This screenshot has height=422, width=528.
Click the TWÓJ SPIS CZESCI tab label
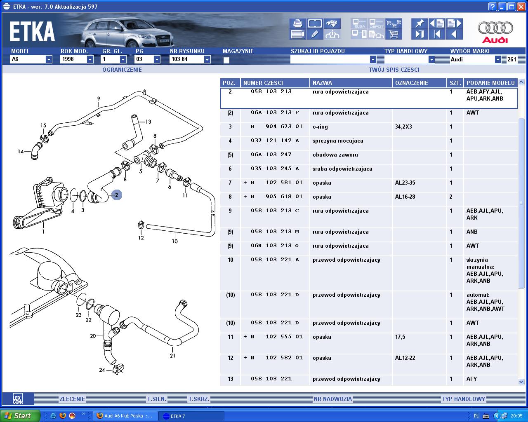(394, 70)
